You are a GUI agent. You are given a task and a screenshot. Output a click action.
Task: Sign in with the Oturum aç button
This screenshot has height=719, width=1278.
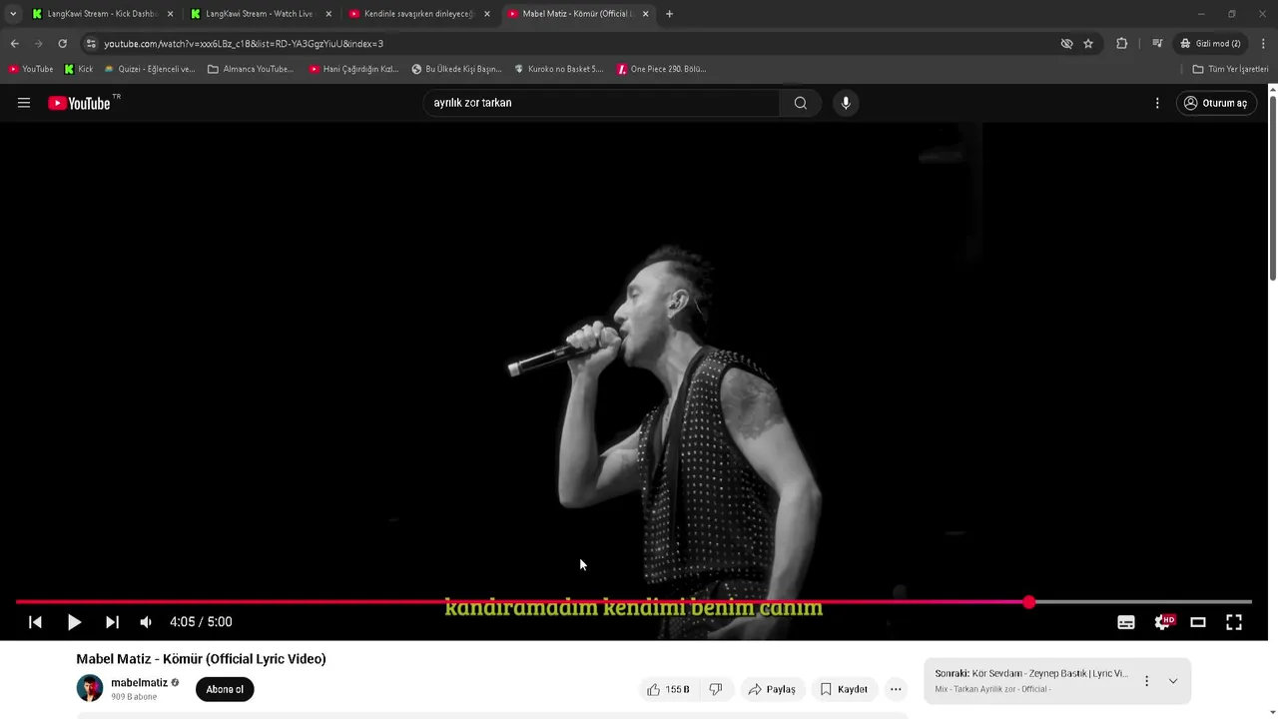pos(1215,103)
